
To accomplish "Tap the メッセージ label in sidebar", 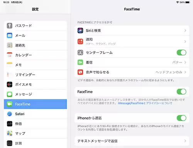I will pos(24,94).
